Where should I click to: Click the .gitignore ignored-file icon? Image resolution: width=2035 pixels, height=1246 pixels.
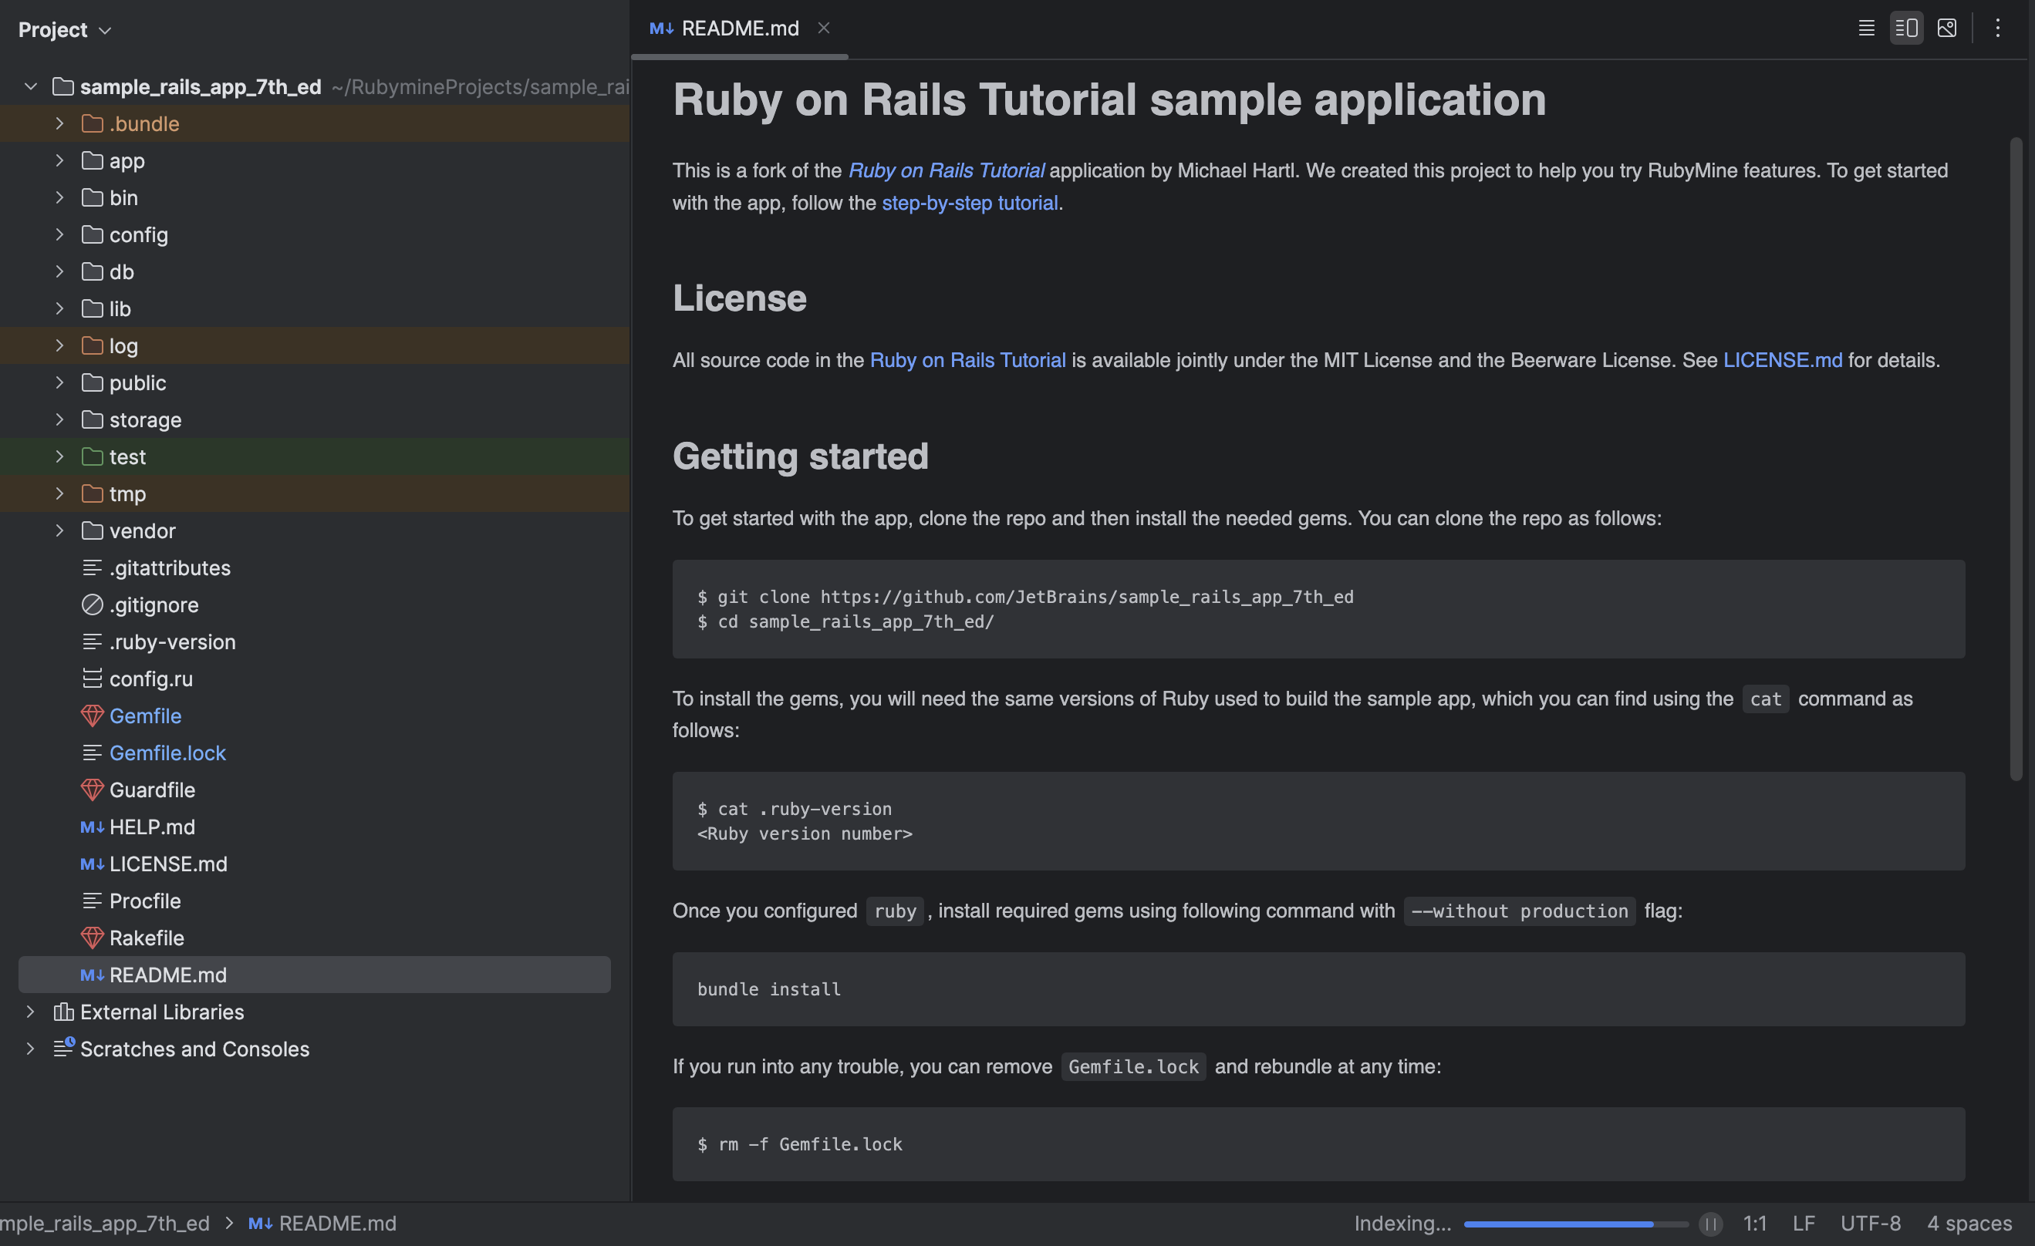pyautogui.click(x=92, y=604)
